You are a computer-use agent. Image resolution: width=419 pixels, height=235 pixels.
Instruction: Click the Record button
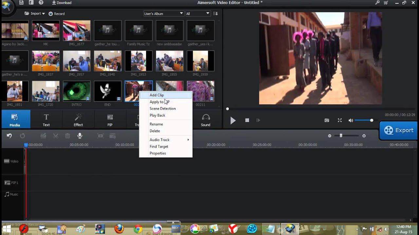[57, 14]
